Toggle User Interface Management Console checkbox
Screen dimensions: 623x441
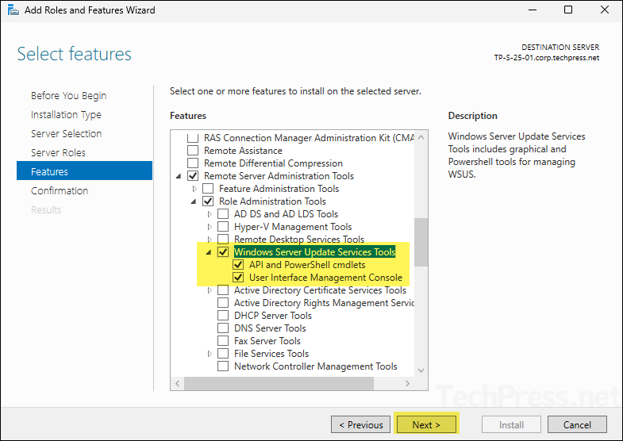(x=238, y=278)
